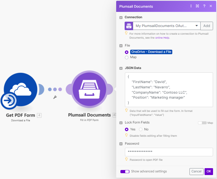Collapse the JSON Data section
This screenshot has width=217, height=179.
click(x=121, y=68)
